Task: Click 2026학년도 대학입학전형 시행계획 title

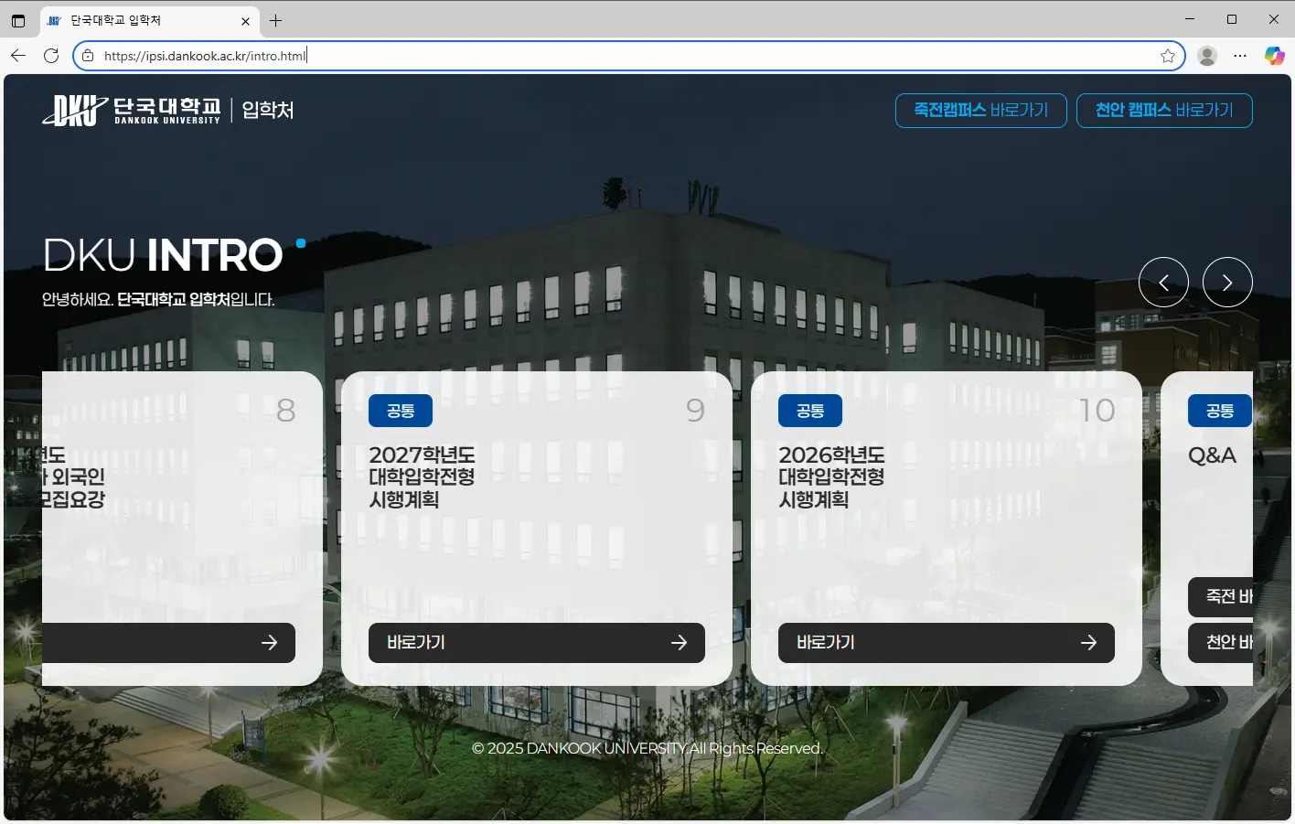Action: [x=831, y=477]
